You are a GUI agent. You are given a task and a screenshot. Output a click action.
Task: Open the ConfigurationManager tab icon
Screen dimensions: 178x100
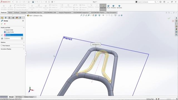9,18
